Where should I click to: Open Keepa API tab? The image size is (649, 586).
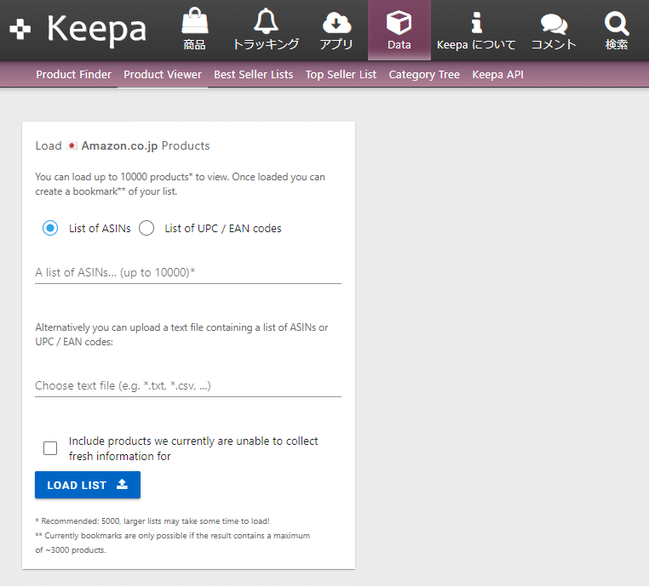498,74
